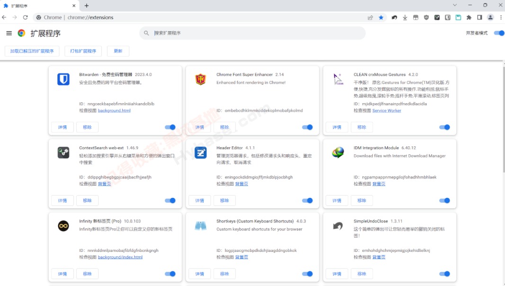Open the downloads arrow toolbar icon
The width and height of the screenshot is (505, 286).
click(x=405, y=18)
